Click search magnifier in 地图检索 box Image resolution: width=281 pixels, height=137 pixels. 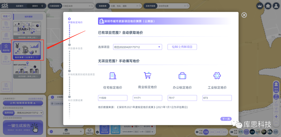(x=140, y=6)
